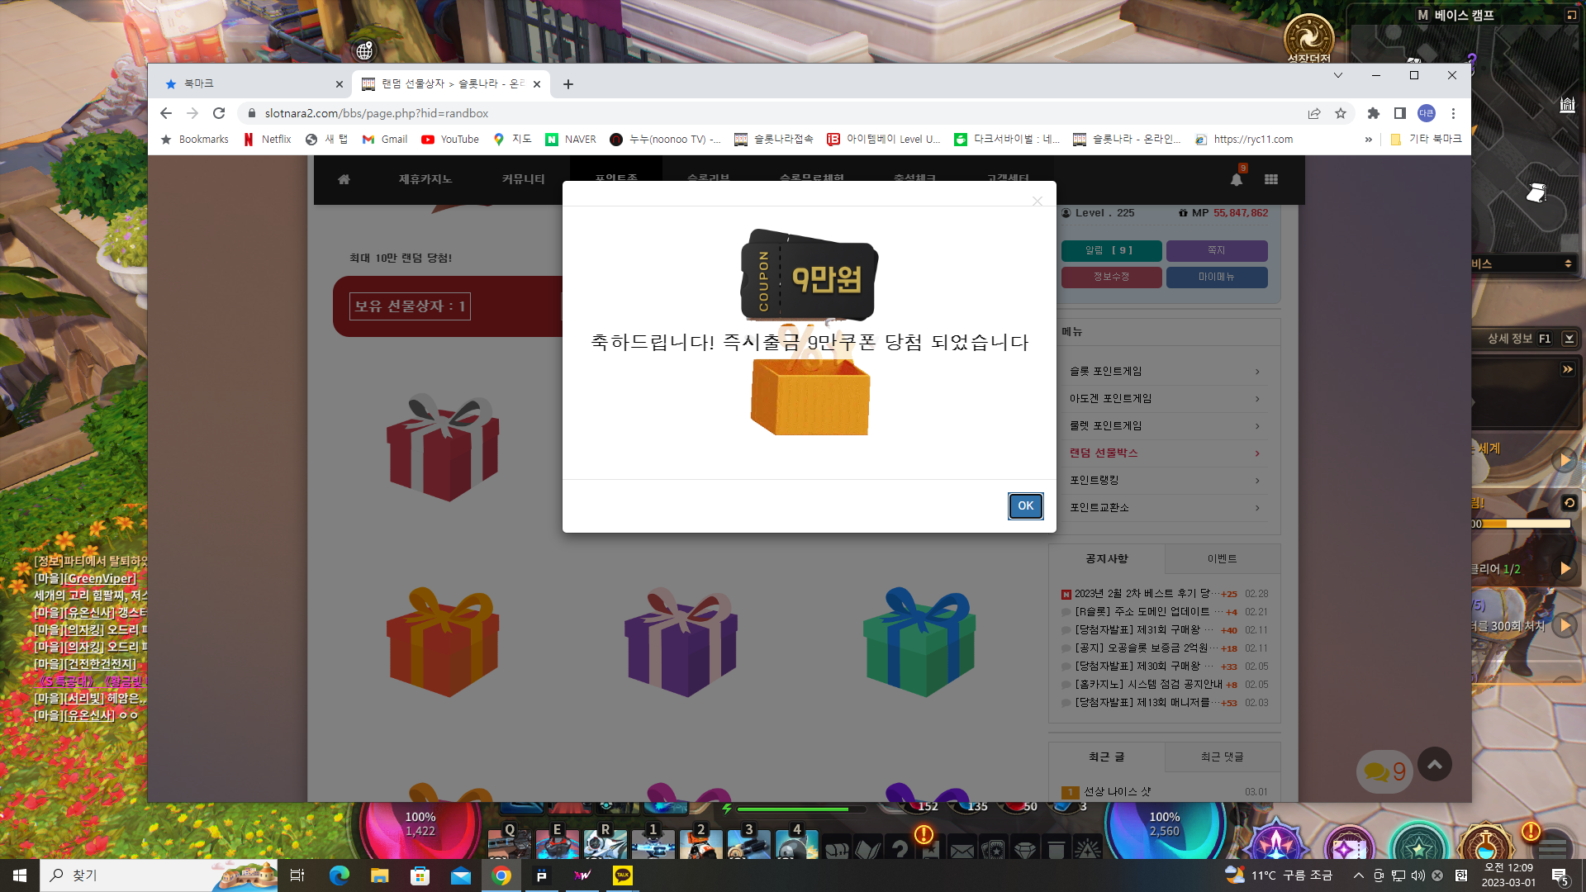
Task: Click the scroll-to-top arrow button
Action: 1435,765
